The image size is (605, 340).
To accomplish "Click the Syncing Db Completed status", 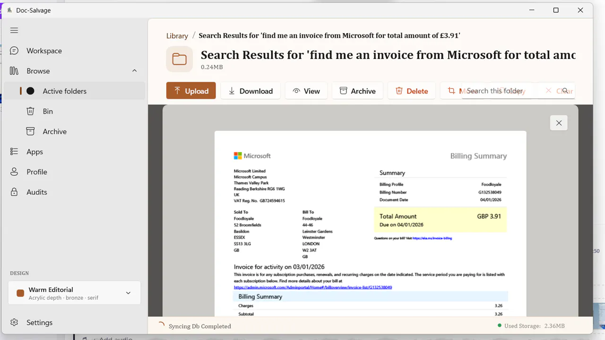I will click(200, 326).
